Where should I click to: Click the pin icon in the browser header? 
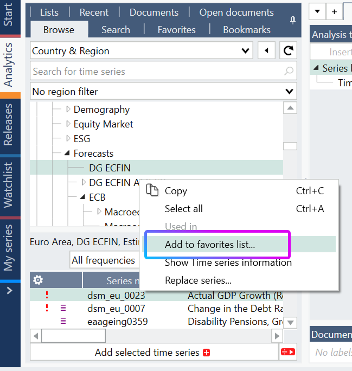pyautogui.click(x=293, y=20)
